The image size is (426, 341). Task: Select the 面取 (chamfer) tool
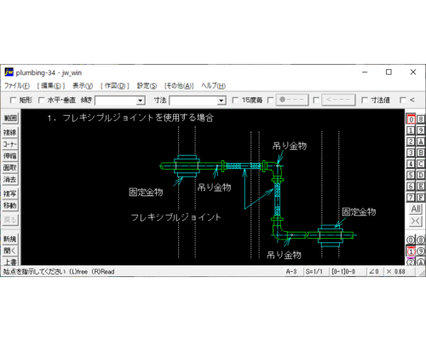click(10, 168)
